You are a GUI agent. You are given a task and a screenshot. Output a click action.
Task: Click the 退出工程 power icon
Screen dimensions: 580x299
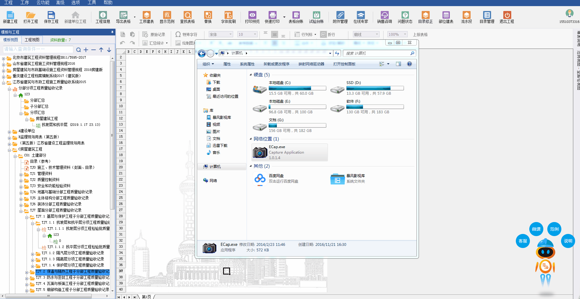click(x=507, y=15)
